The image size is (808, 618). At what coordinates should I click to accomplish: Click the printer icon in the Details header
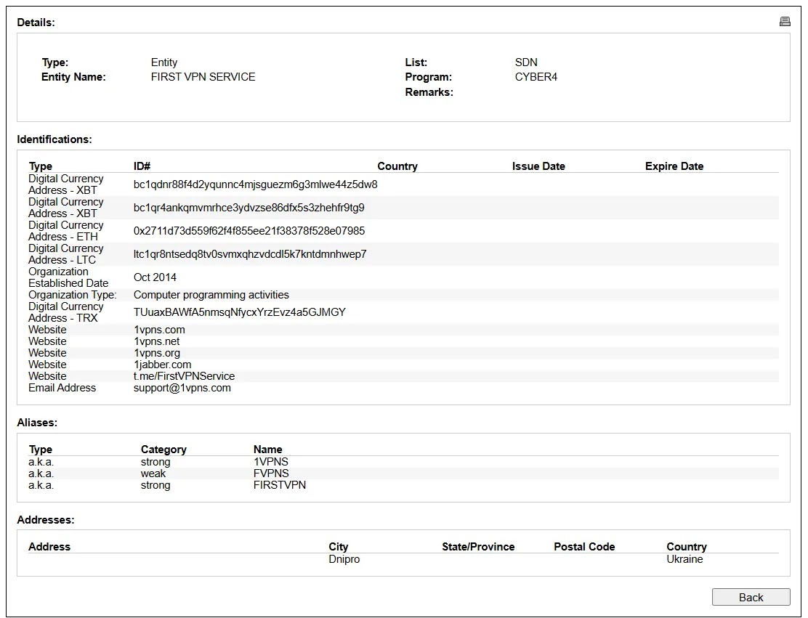784,22
